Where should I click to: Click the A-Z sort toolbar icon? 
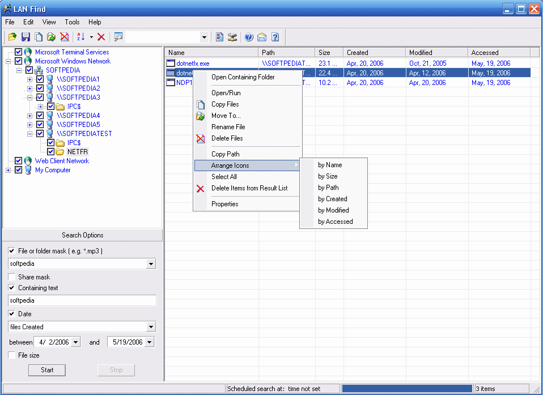[81, 37]
